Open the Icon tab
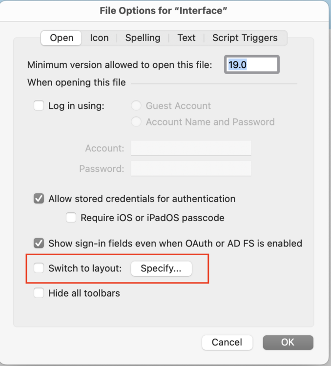Screen dimensions: 331x366 99,38
